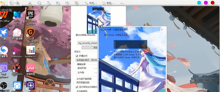The height and width of the screenshot is (92, 220).
Task: Click the Cut scissors icon in the toolbar
Action: (x=30, y=3)
